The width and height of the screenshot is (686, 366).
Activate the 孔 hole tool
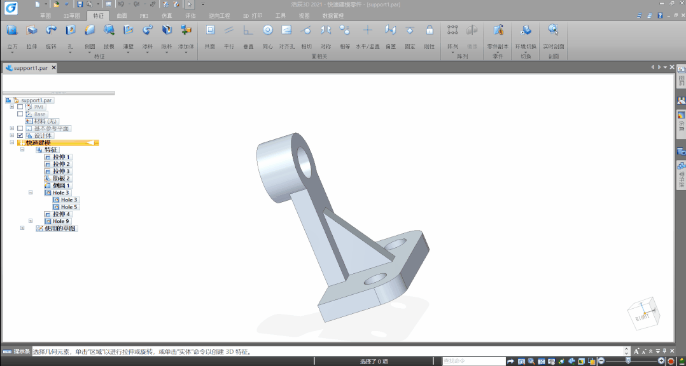pos(70,36)
